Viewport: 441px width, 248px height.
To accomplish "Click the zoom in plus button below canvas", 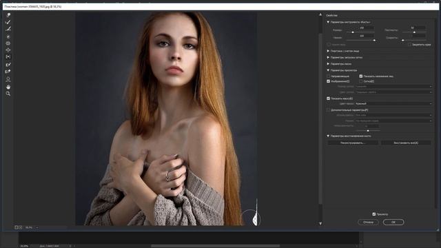I will pyautogui.click(x=20, y=227).
